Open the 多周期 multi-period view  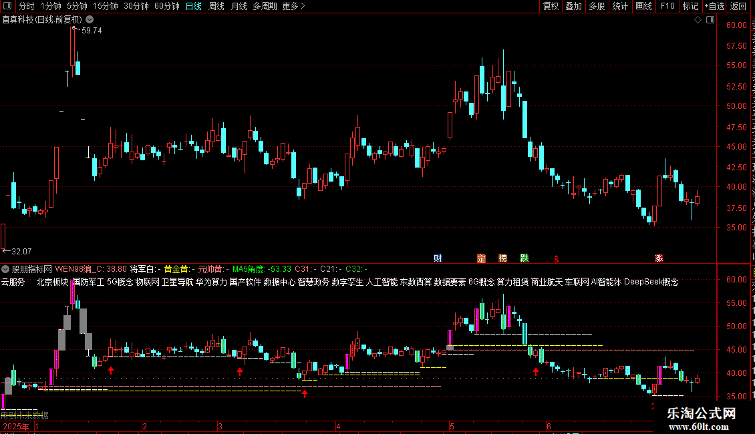(265, 6)
